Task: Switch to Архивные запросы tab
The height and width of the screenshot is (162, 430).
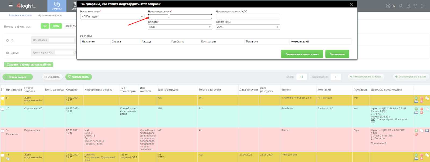Action: pyautogui.click(x=50, y=15)
